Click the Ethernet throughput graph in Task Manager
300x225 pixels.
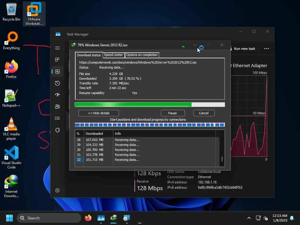(249, 116)
